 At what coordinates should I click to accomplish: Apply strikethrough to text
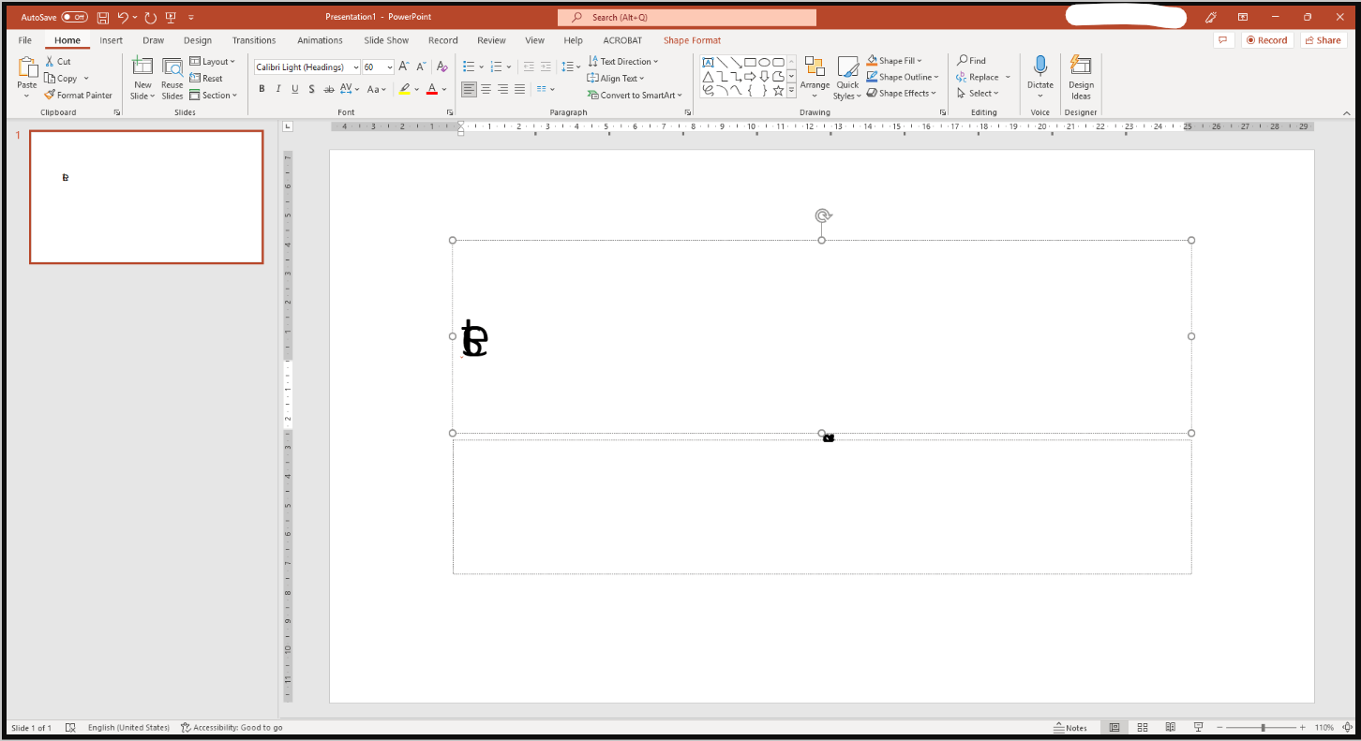[x=328, y=89]
